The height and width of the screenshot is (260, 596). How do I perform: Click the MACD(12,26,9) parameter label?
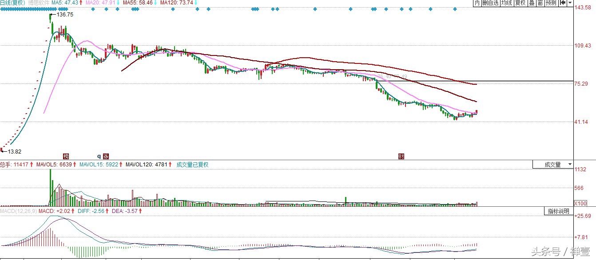click(x=18, y=211)
